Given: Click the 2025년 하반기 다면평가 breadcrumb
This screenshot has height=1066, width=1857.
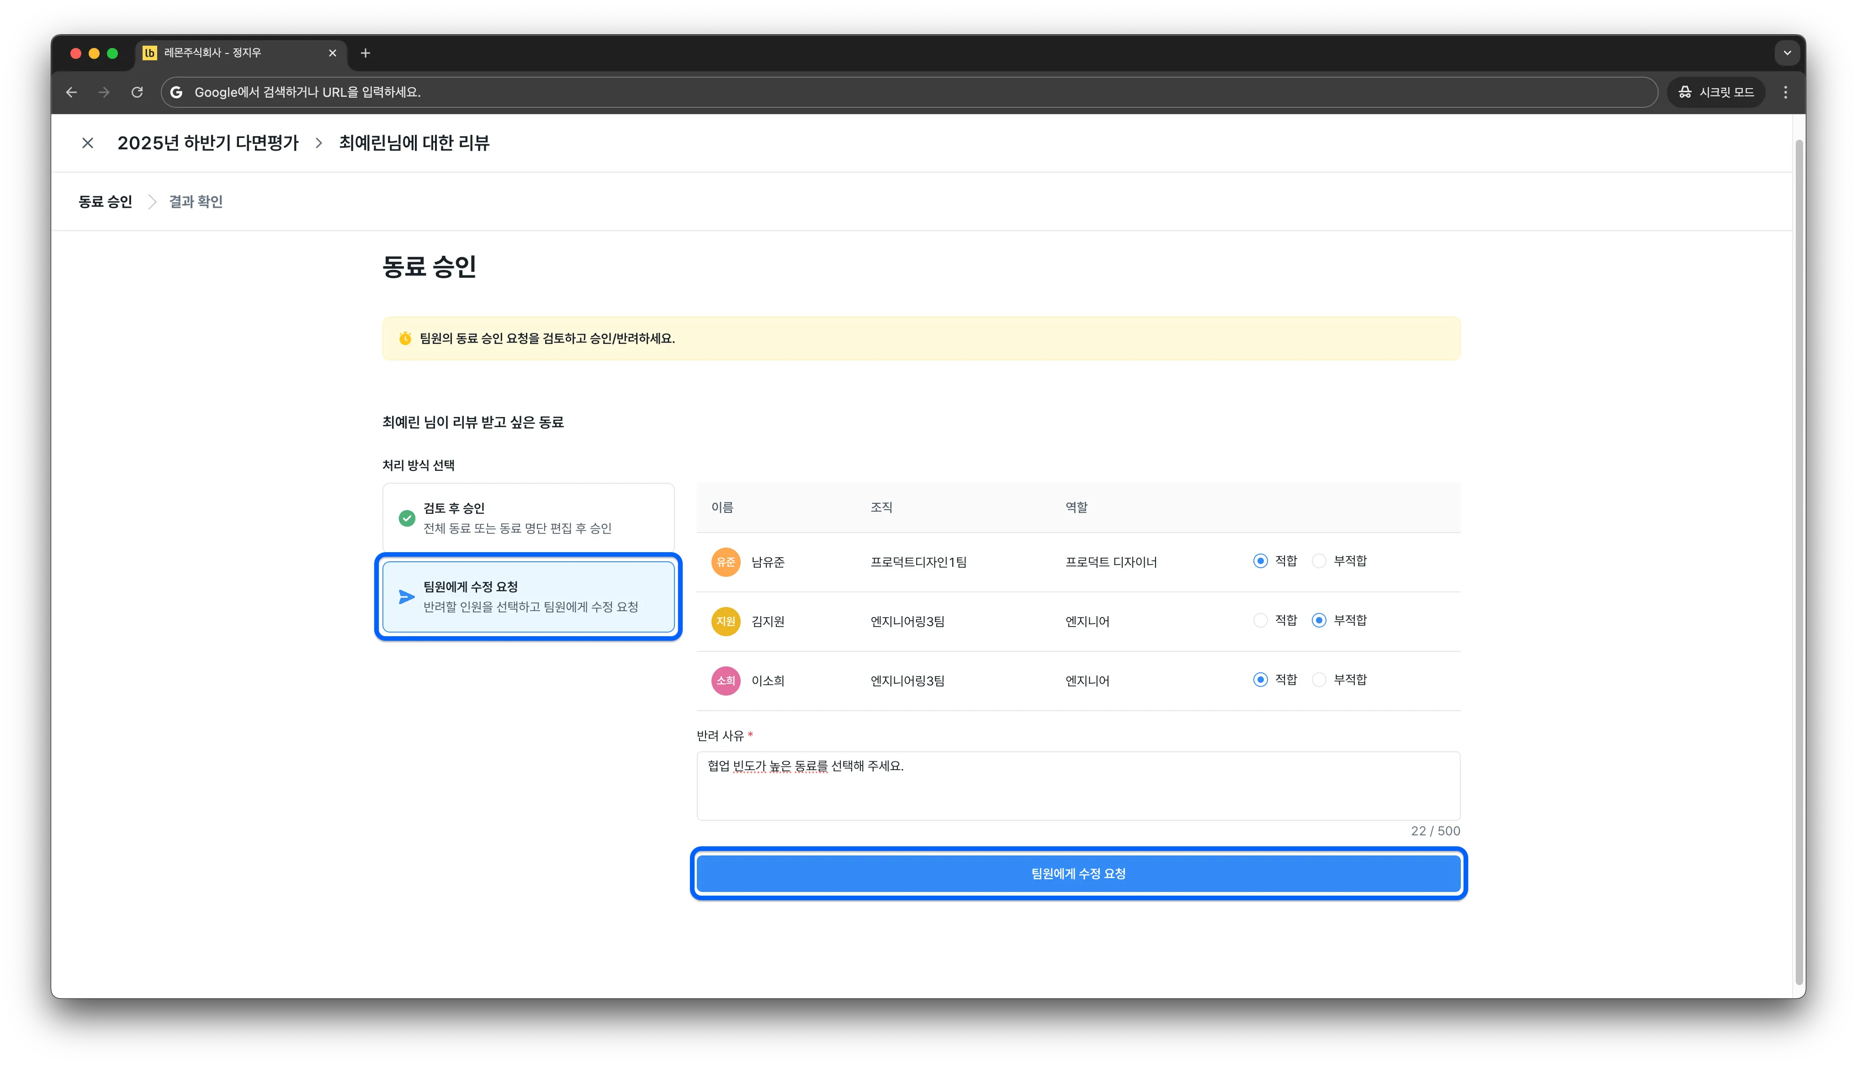Looking at the screenshot, I should [x=208, y=143].
